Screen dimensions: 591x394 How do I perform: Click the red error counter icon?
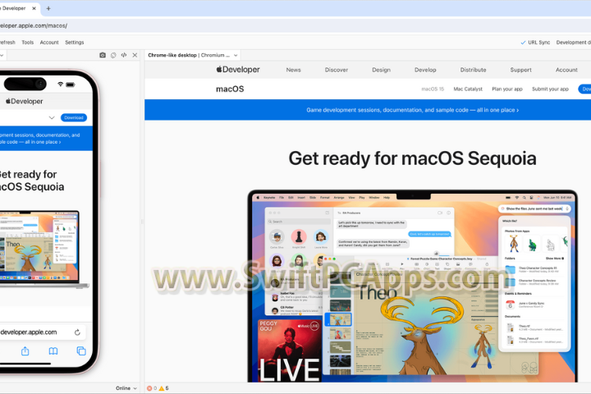[149, 388]
